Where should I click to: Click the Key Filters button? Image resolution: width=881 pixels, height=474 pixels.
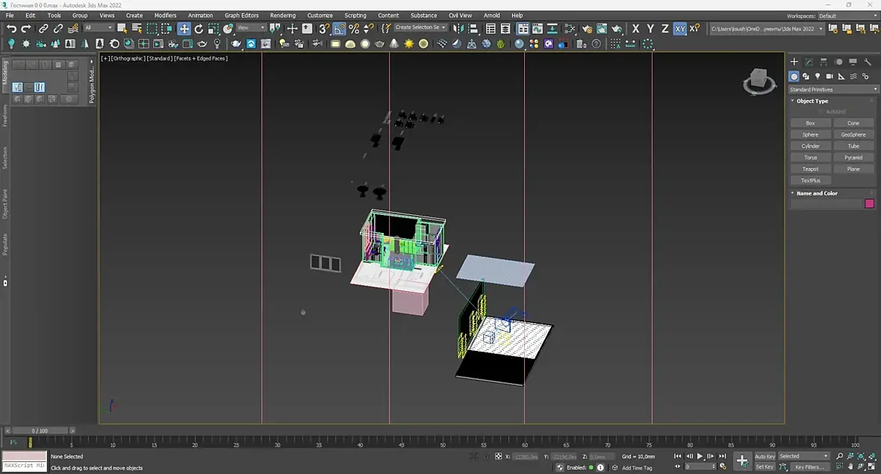[x=809, y=467]
